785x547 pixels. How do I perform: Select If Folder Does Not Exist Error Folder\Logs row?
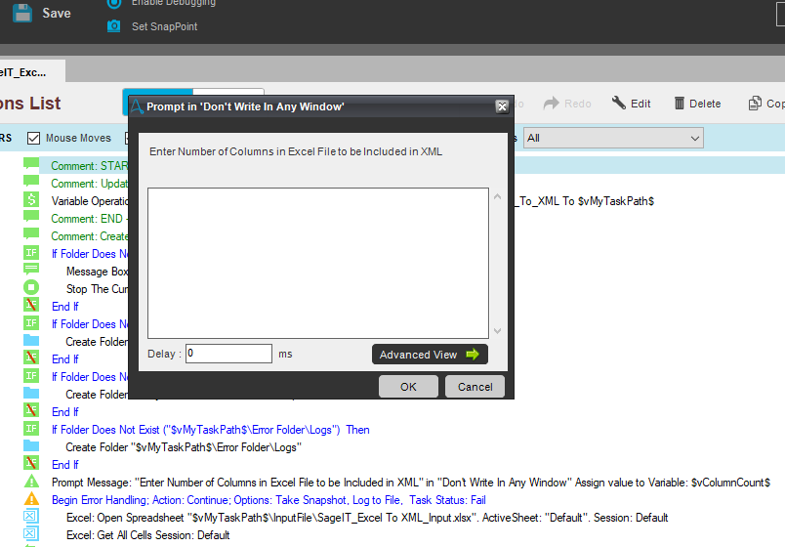[x=210, y=430]
